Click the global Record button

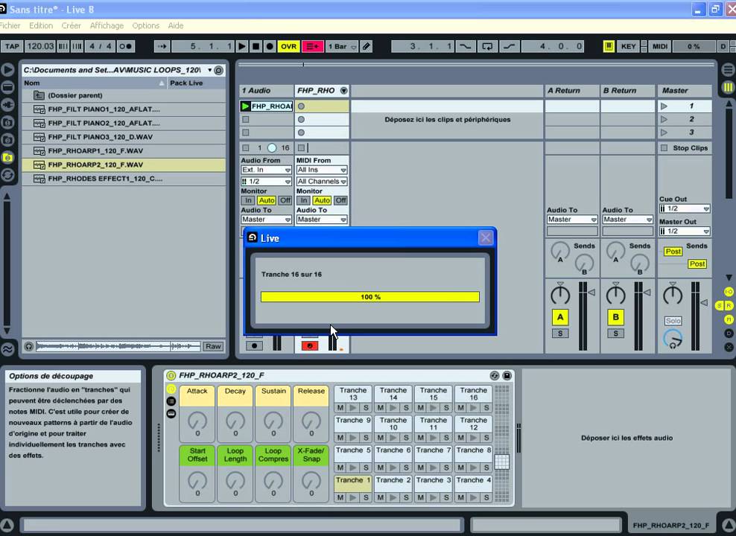pyautogui.click(x=270, y=46)
